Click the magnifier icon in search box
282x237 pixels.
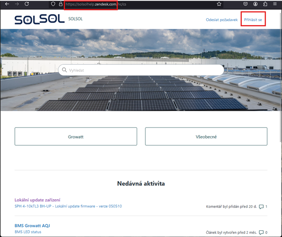coord(64,70)
